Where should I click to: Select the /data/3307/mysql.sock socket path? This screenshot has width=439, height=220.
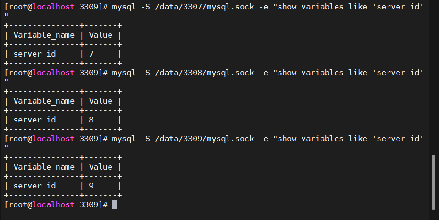(204, 7)
